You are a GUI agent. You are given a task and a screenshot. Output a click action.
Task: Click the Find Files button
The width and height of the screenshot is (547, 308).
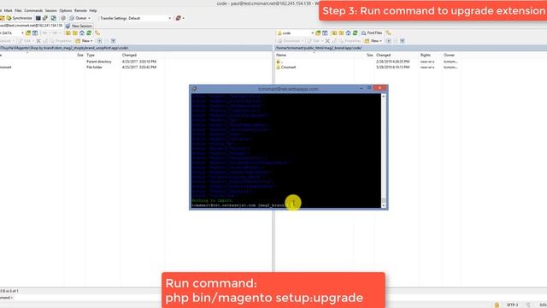(372, 33)
